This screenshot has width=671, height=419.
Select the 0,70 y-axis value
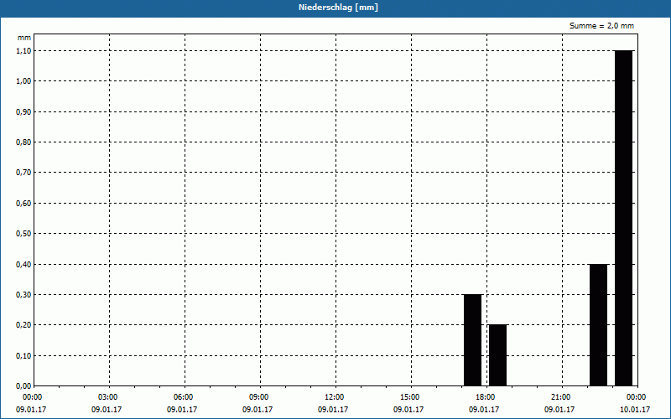23,173
